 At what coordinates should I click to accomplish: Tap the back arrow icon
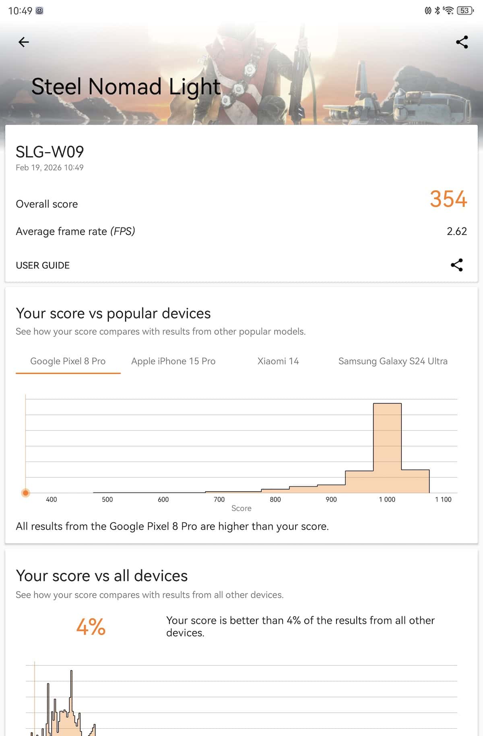pos(24,42)
